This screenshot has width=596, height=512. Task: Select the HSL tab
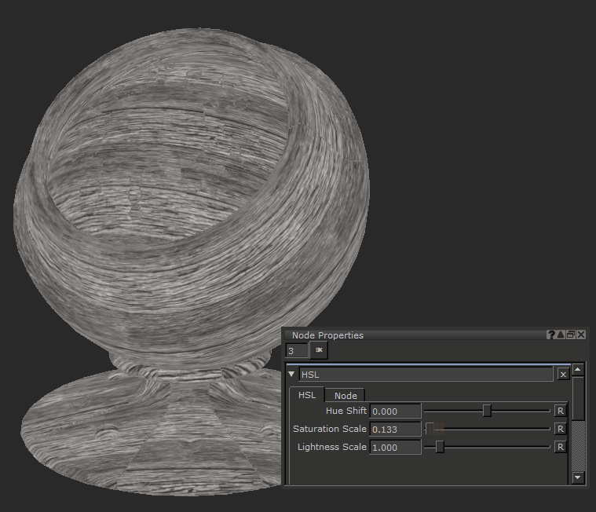click(306, 396)
